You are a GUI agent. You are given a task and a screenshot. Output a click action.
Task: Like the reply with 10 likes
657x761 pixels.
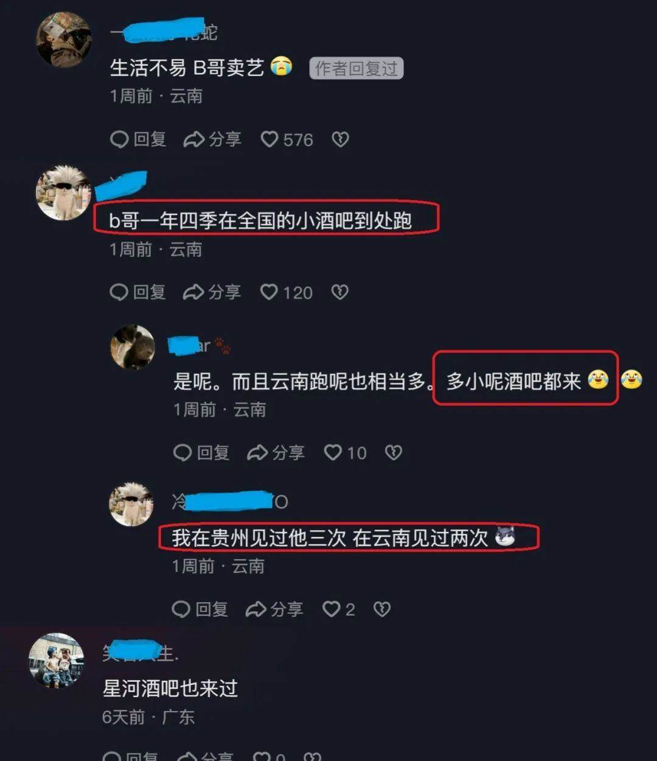[345, 453]
